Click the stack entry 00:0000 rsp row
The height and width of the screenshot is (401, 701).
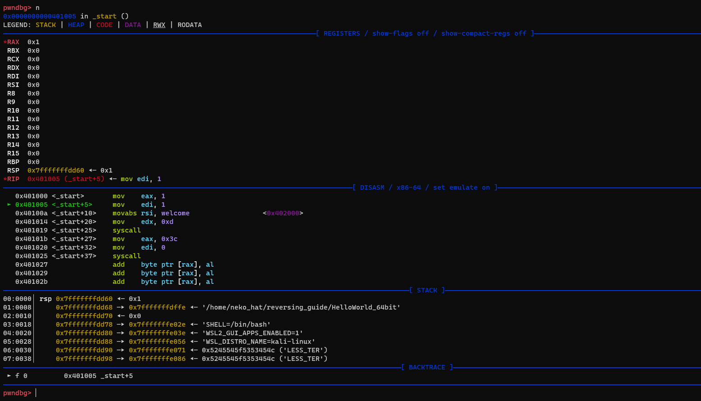coord(72,299)
